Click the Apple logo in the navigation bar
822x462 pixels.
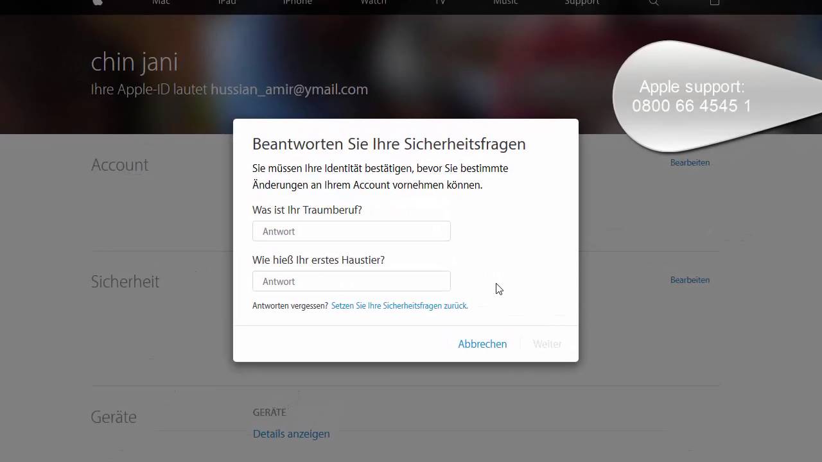point(98,3)
